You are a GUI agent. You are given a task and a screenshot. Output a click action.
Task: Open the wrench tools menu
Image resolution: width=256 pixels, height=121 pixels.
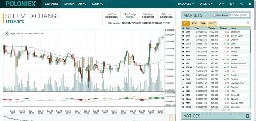[x=221, y=4]
